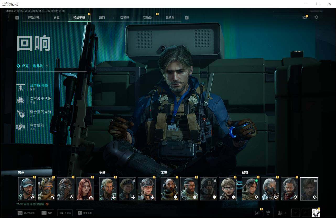Select the 回声探测器 skill
Screen dimensions: 336x218
(x=34, y=87)
